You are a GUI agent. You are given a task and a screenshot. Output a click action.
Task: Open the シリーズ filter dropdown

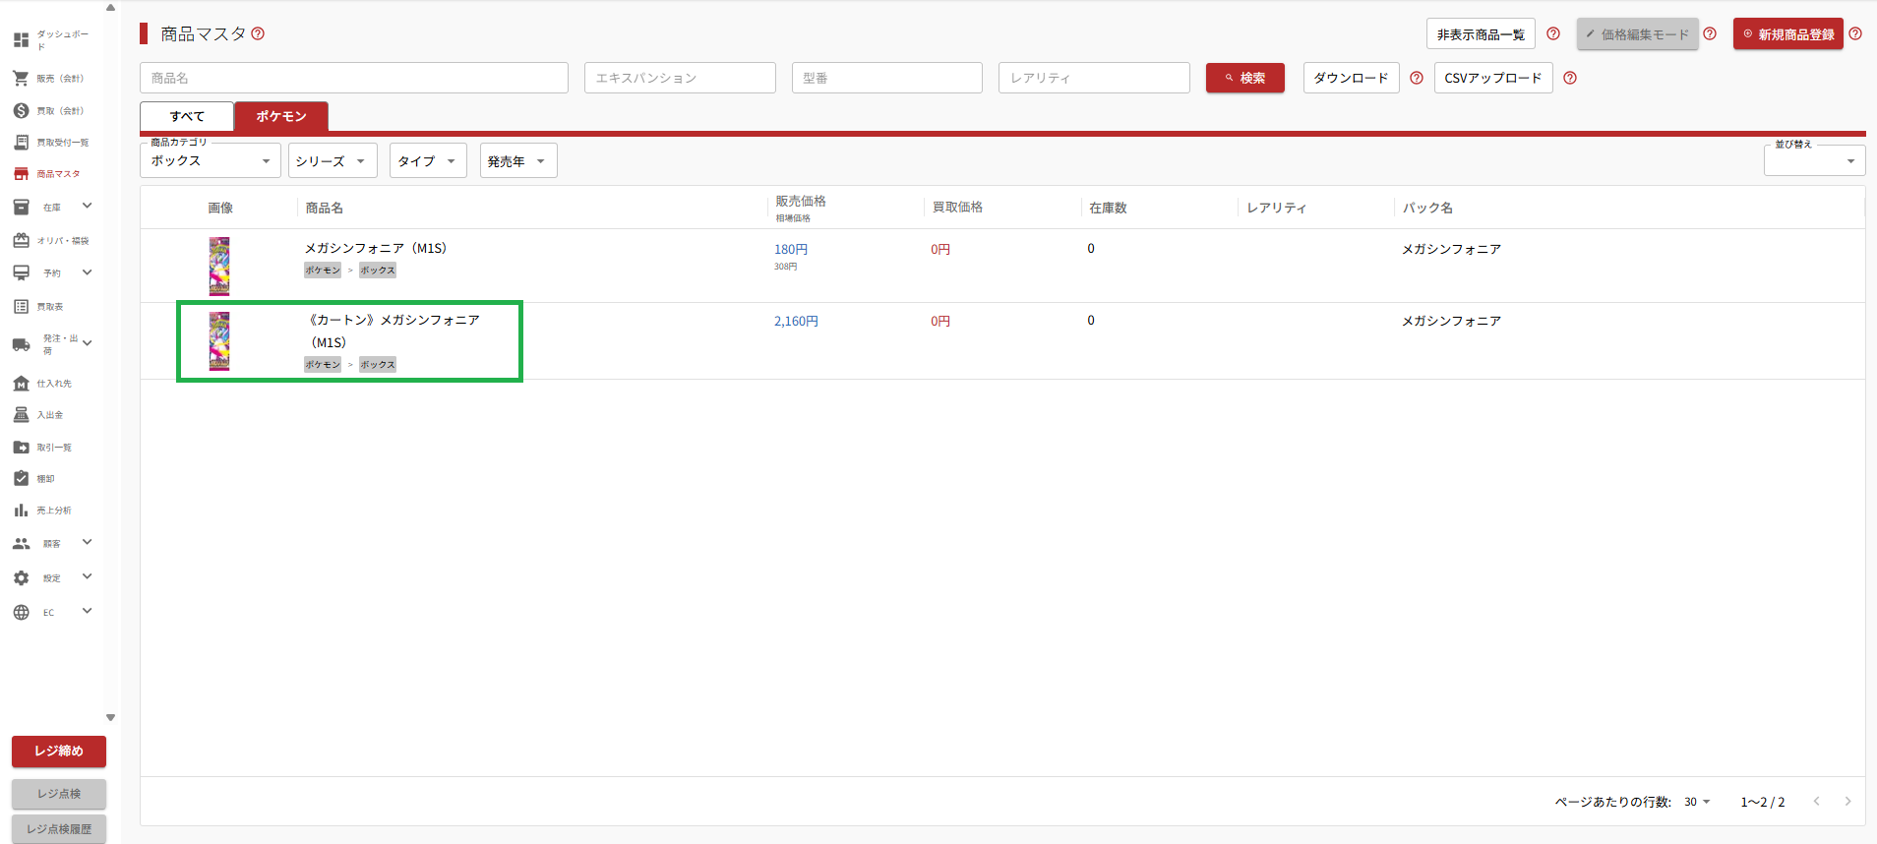[332, 161]
